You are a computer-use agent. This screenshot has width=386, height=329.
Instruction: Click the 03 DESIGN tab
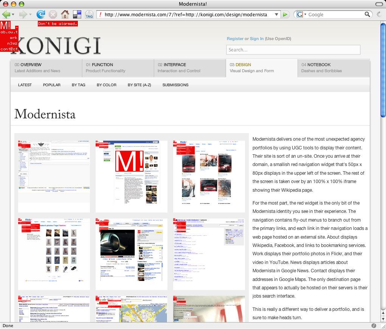pyautogui.click(x=262, y=68)
